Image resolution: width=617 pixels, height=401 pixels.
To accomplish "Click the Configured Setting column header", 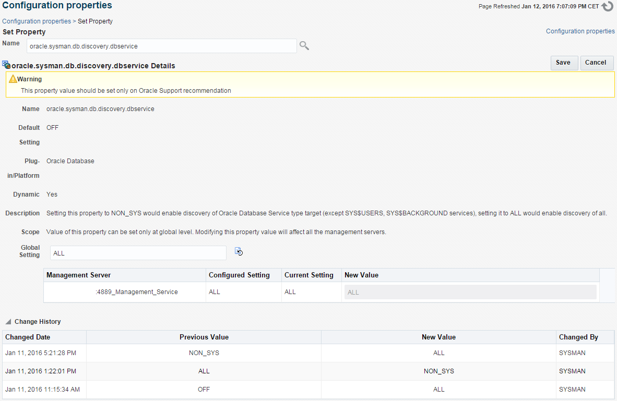I will point(244,275).
